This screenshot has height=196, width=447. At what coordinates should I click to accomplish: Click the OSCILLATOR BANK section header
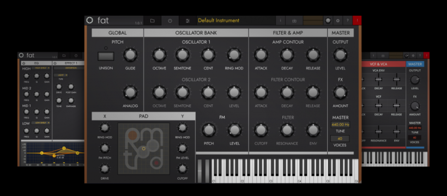point(196,33)
